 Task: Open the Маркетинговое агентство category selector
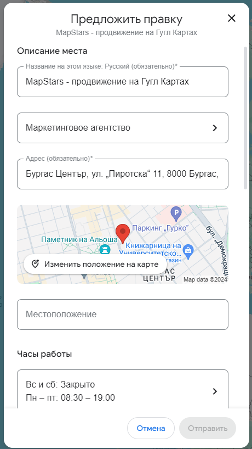click(123, 128)
